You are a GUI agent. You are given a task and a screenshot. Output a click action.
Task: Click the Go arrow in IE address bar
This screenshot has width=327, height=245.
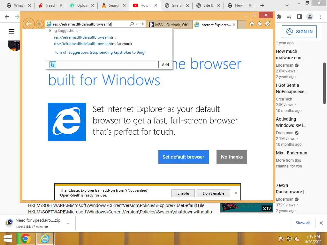142,24
